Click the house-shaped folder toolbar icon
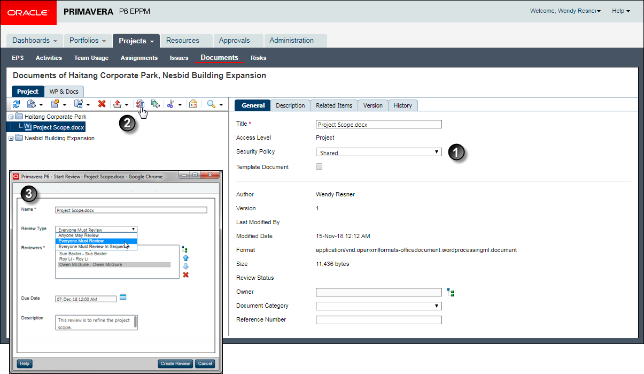This screenshot has width=644, height=374. tap(193, 104)
